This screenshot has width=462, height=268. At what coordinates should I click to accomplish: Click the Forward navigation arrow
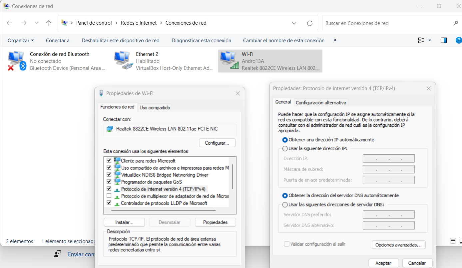click(24, 23)
